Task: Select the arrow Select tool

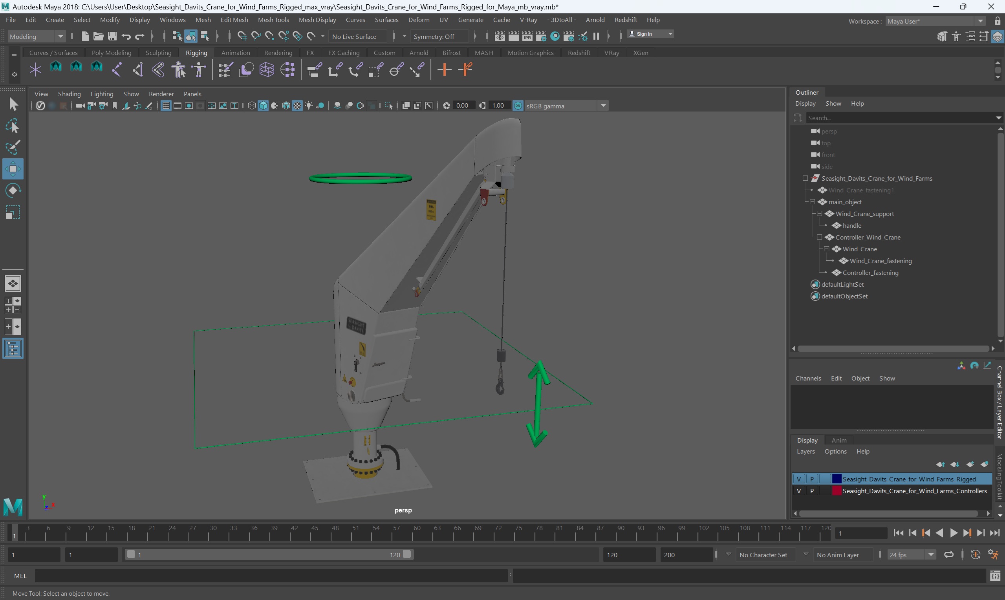Action: tap(13, 104)
